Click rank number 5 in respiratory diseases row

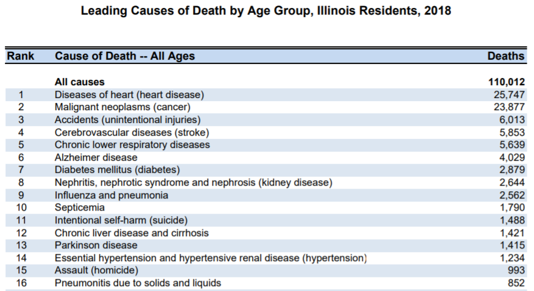click(x=21, y=145)
